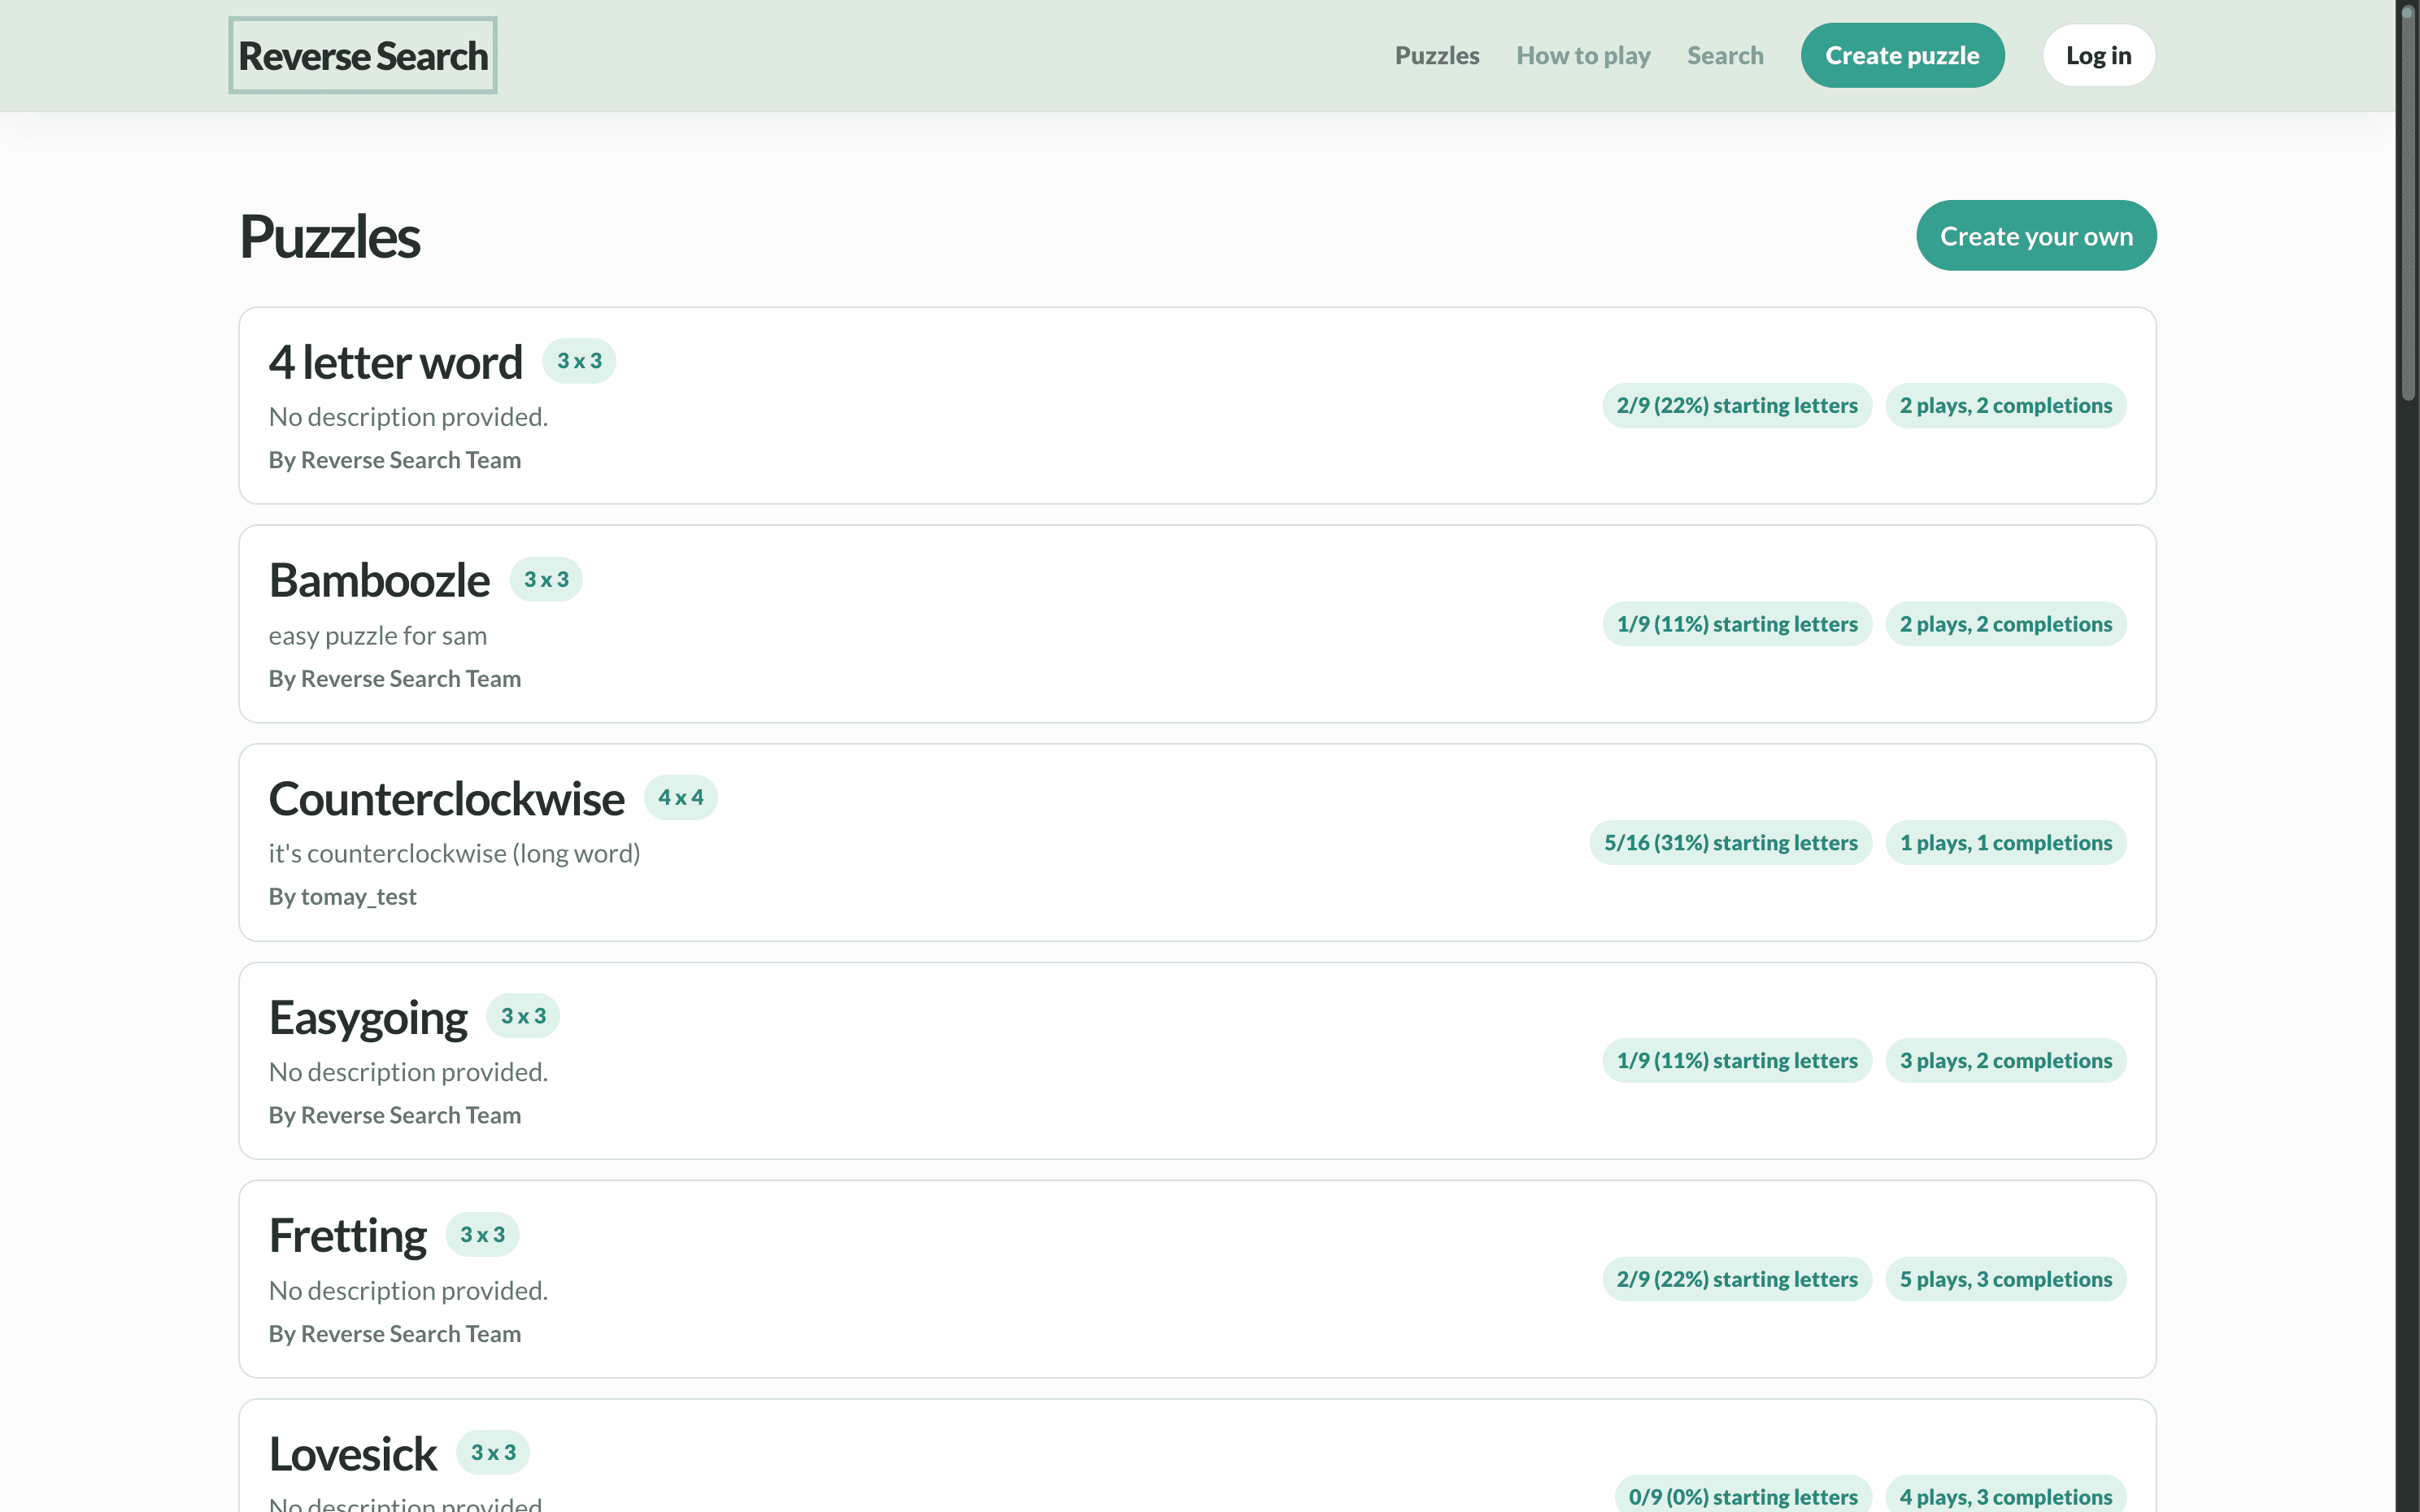
Task: Click 'By Reverse Search Team' under 4 letter word
Action: click(x=395, y=460)
